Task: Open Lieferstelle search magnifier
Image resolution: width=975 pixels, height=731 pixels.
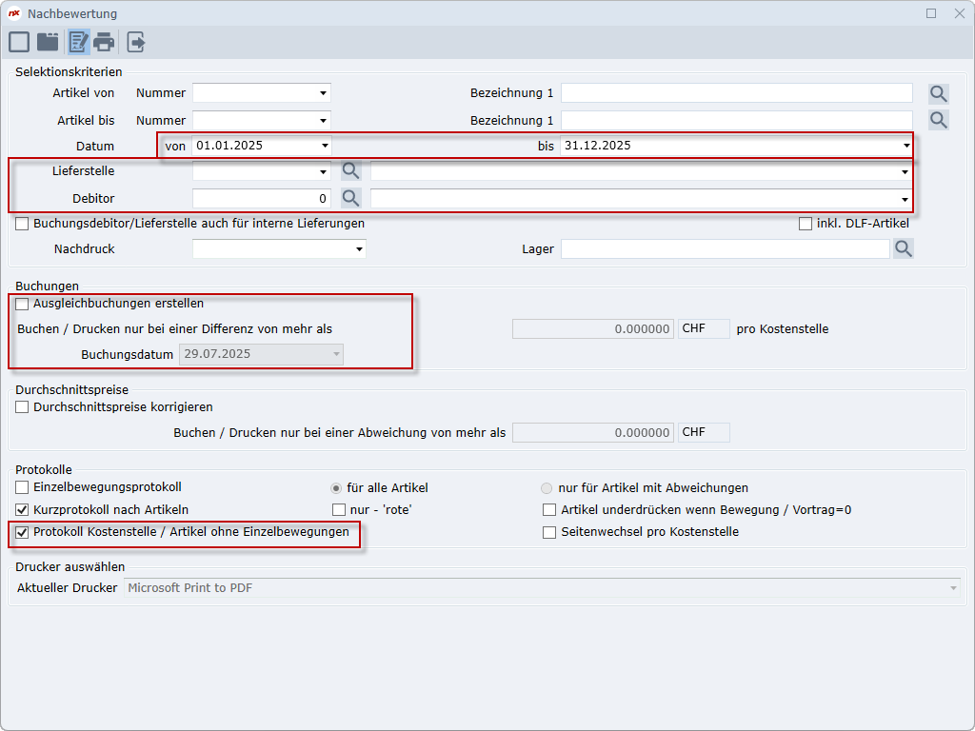Action: (x=351, y=171)
